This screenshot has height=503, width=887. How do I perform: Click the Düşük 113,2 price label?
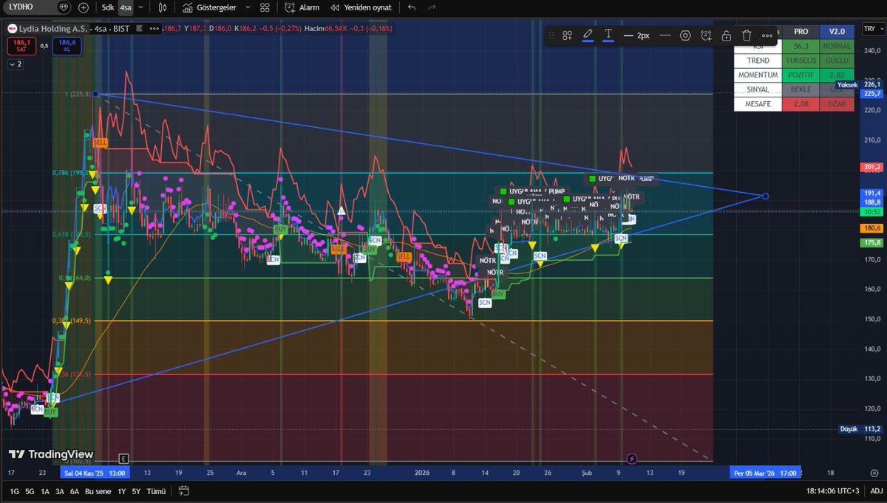coord(860,428)
